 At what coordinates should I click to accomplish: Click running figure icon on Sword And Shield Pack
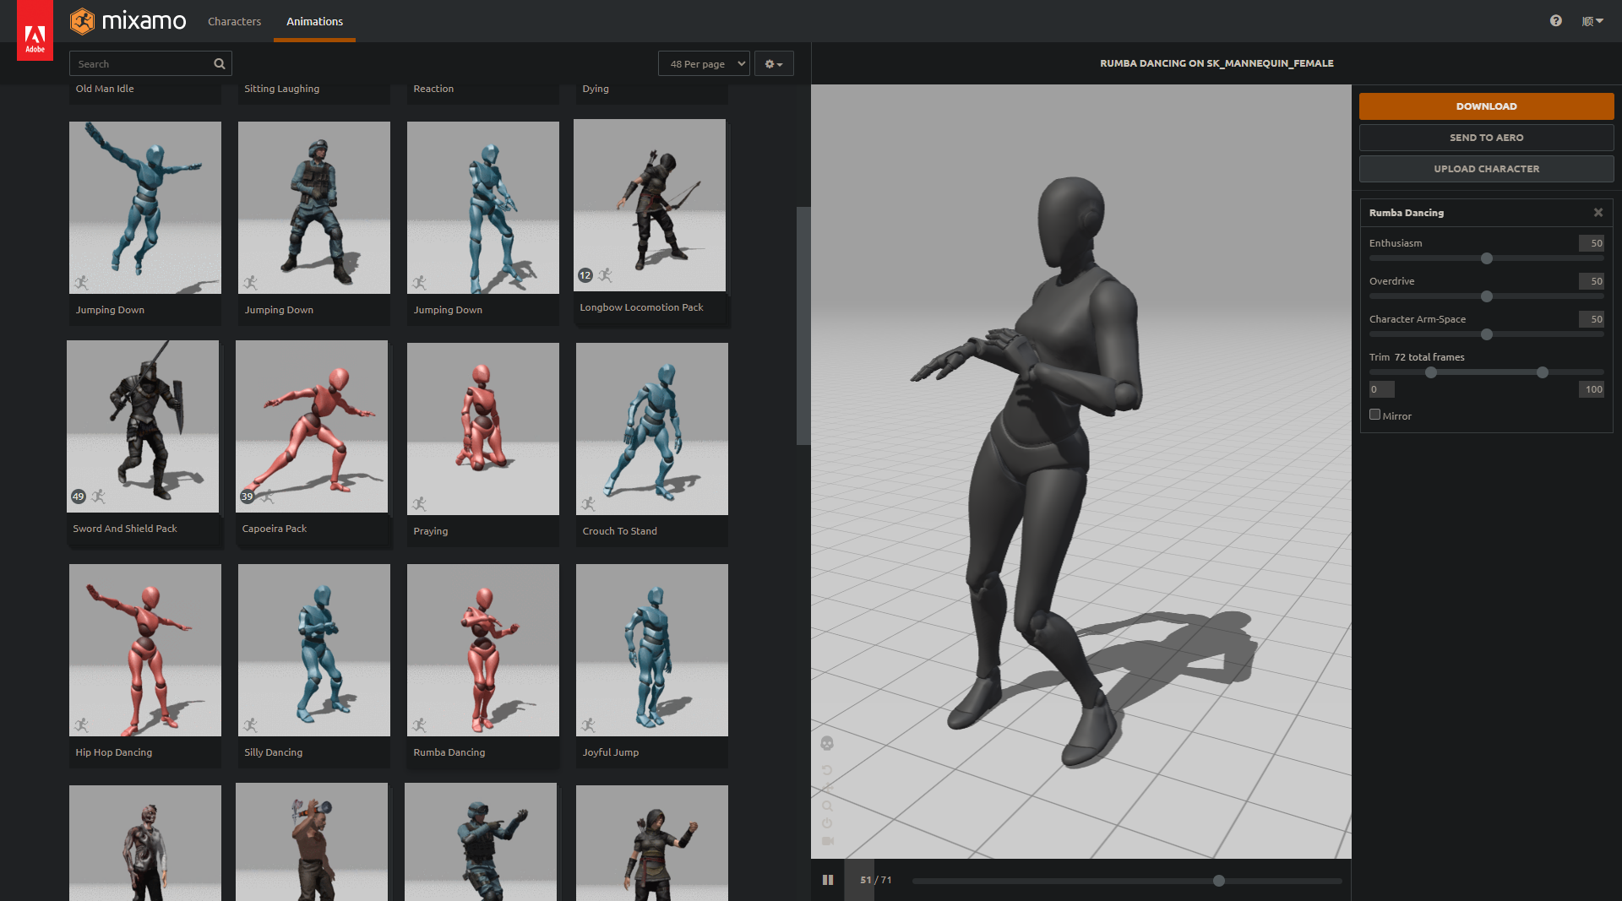[x=99, y=497]
